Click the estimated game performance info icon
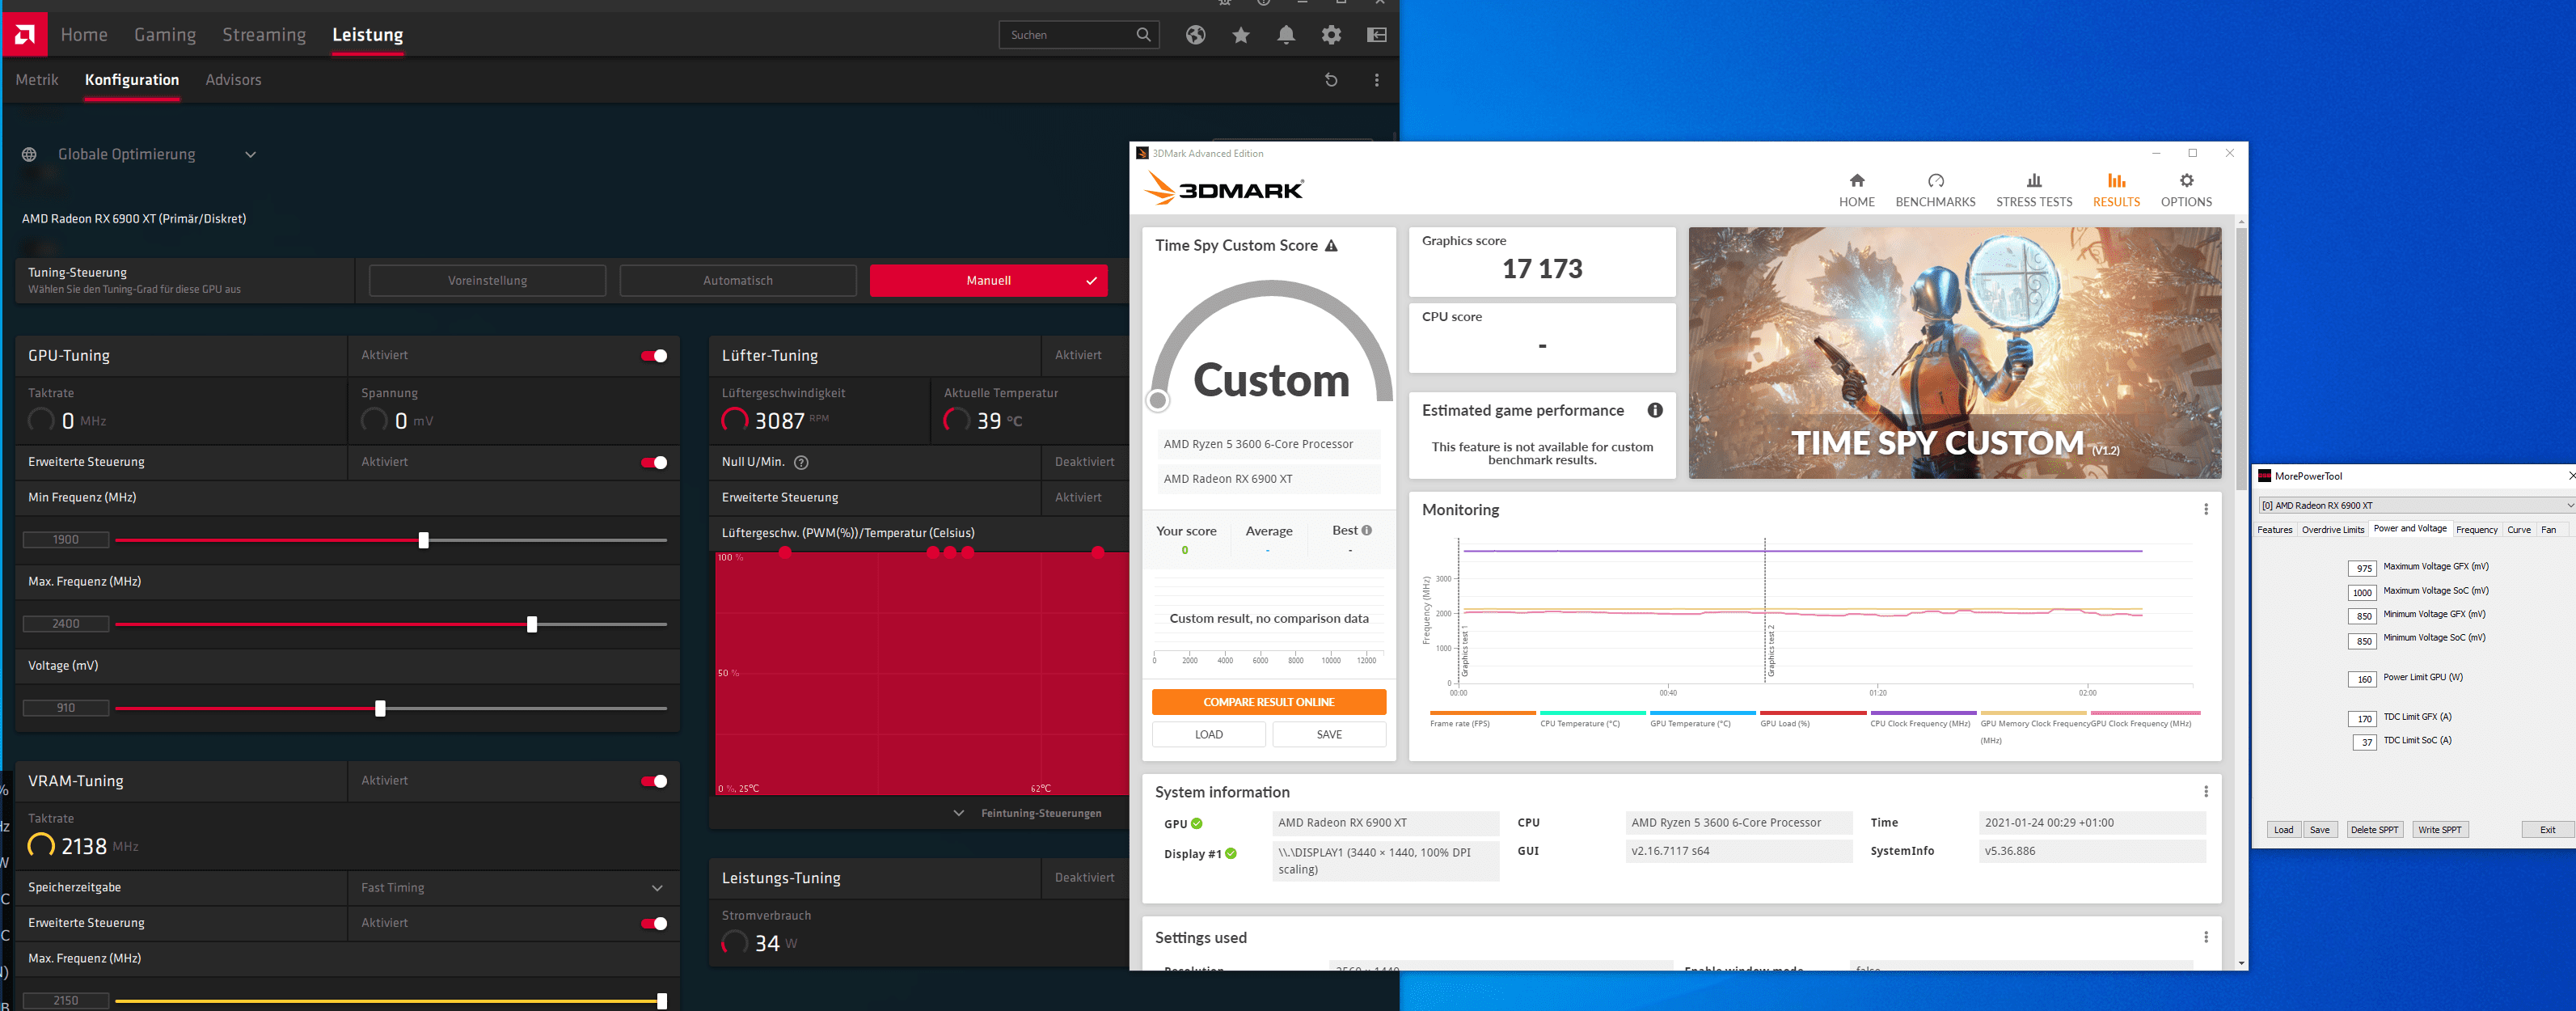The image size is (2576, 1011). (x=1655, y=410)
